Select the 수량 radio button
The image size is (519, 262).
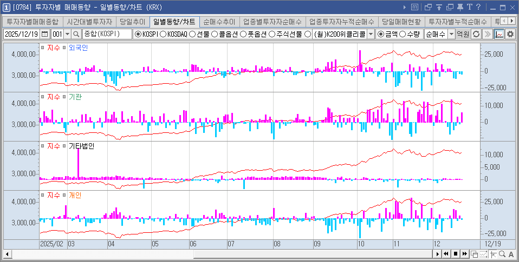[403, 35]
